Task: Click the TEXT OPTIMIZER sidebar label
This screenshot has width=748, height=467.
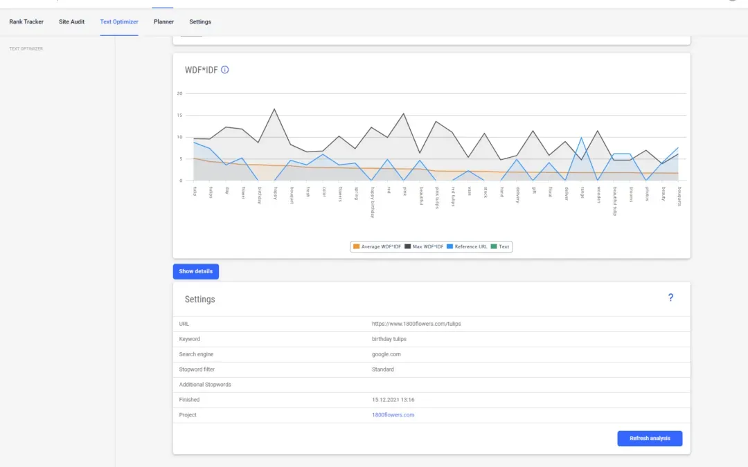Action: 26,48
